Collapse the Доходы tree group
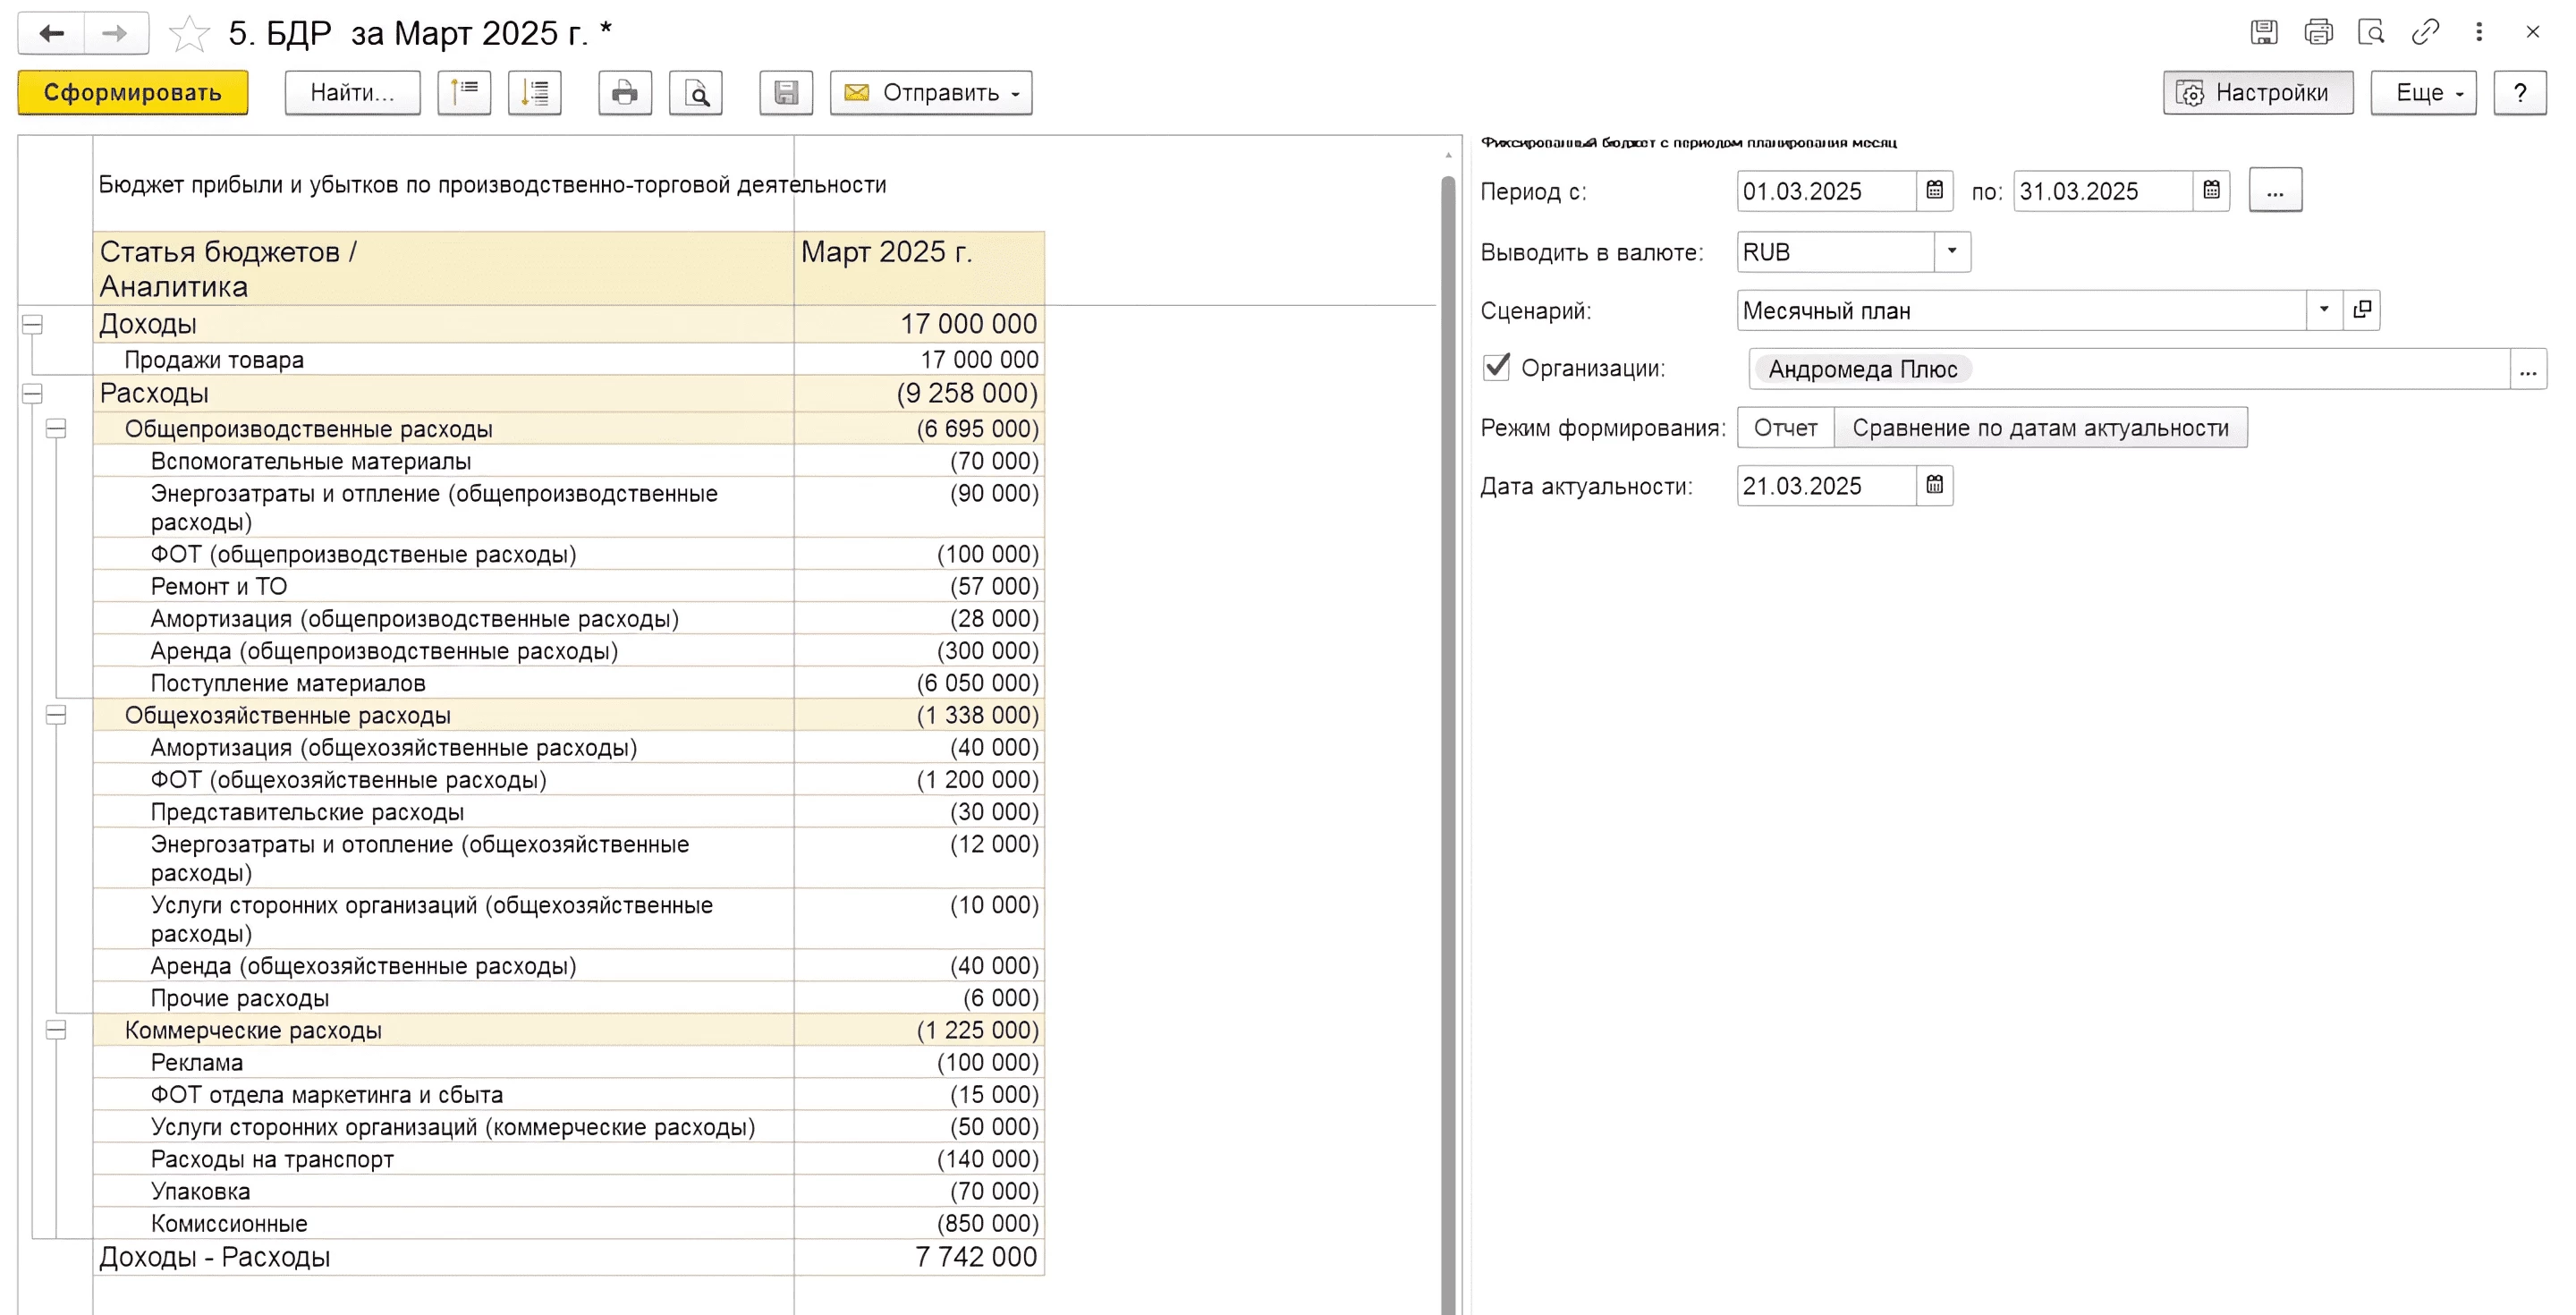Viewport: 2576px width, 1315px height. coord(32,324)
